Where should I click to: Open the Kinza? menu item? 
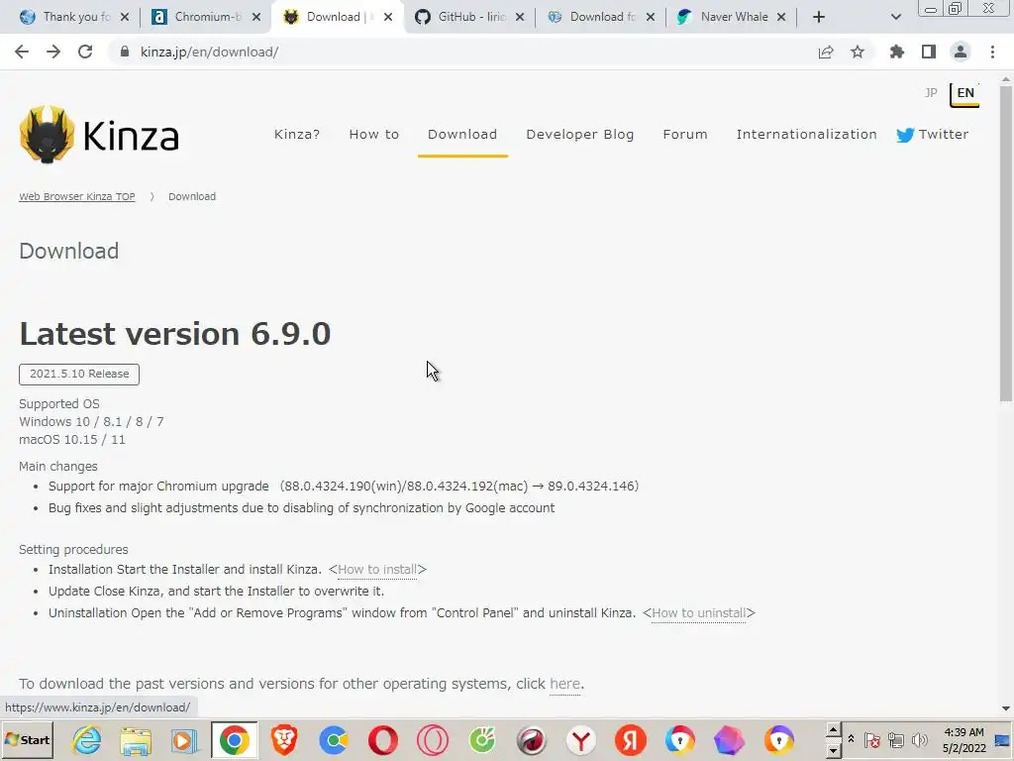pyautogui.click(x=297, y=134)
